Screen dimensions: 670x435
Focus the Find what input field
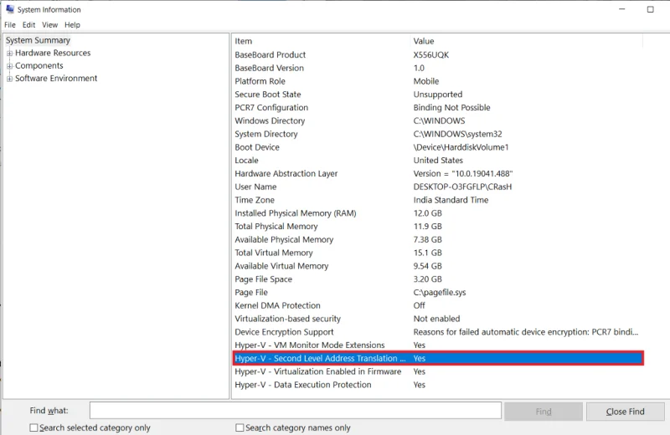(296, 411)
